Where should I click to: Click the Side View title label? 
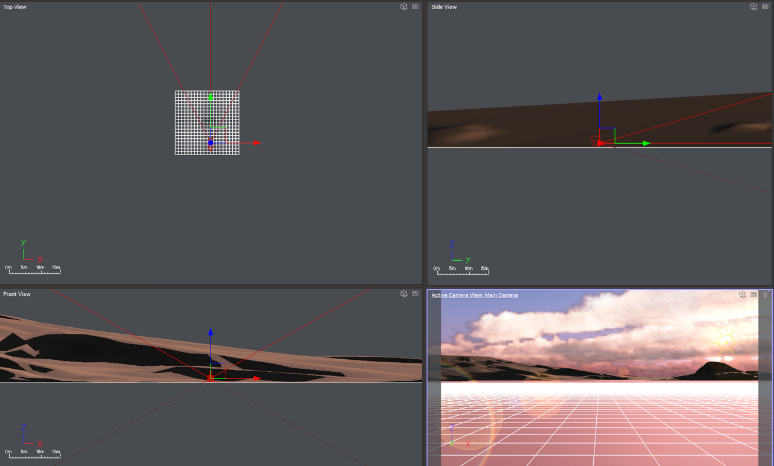click(x=444, y=7)
